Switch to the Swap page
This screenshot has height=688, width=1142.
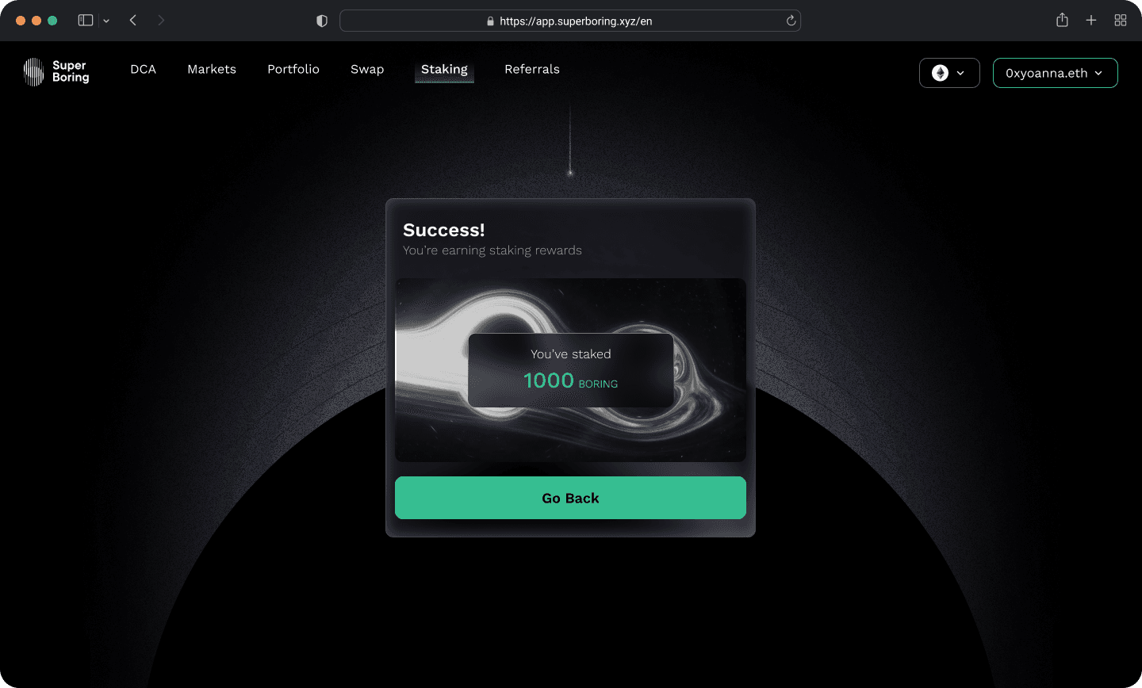pyautogui.click(x=367, y=70)
